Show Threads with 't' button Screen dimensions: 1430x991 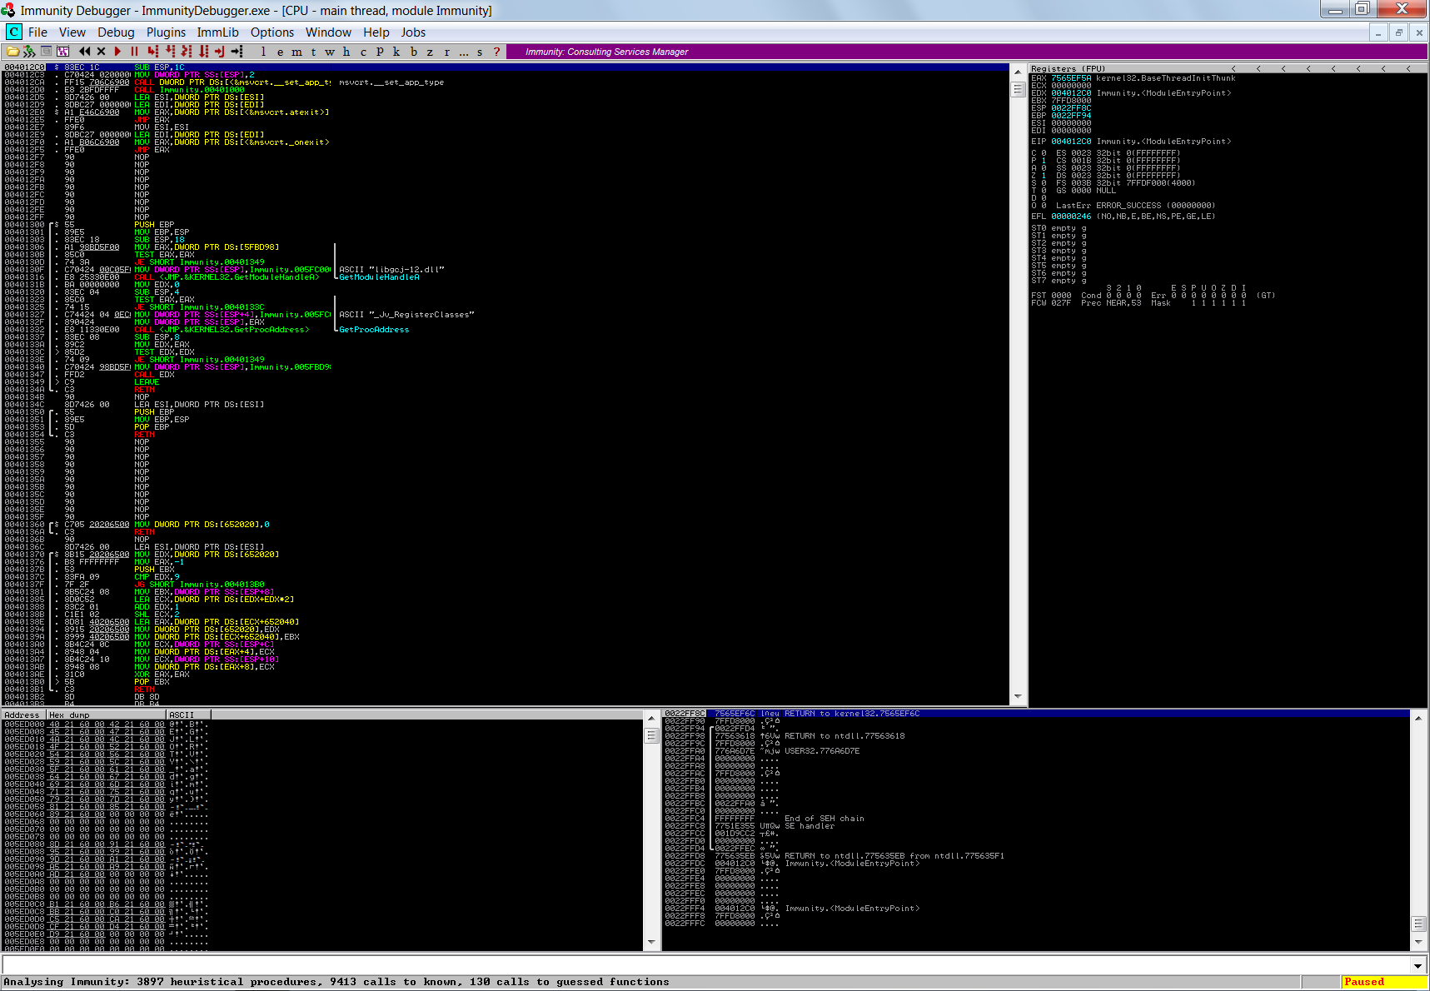(x=313, y=52)
